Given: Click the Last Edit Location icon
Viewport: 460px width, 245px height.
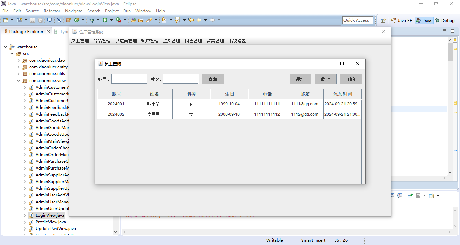Looking at the screenshot, I should click(x=191, y=20).
